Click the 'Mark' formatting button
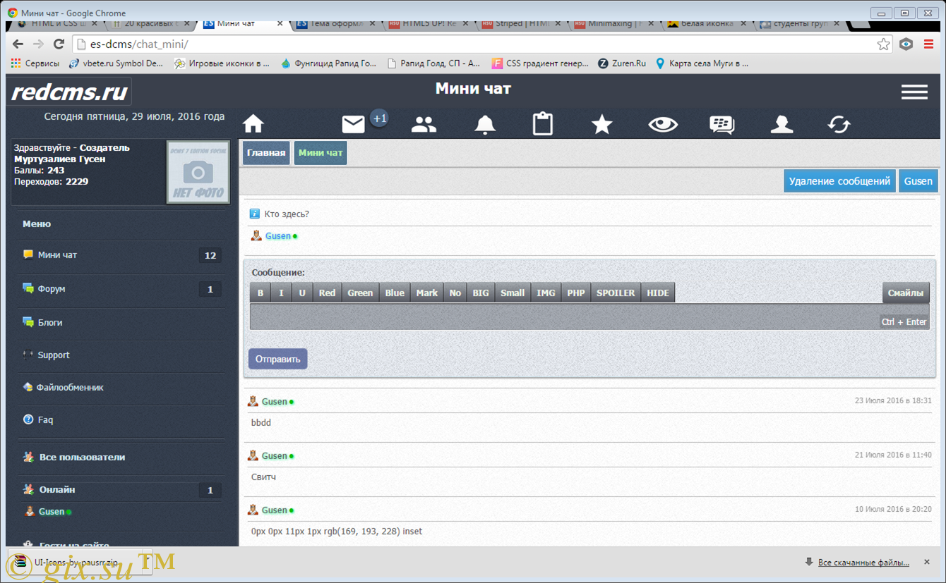Screen dimensions: 946x583 (427, 293)
